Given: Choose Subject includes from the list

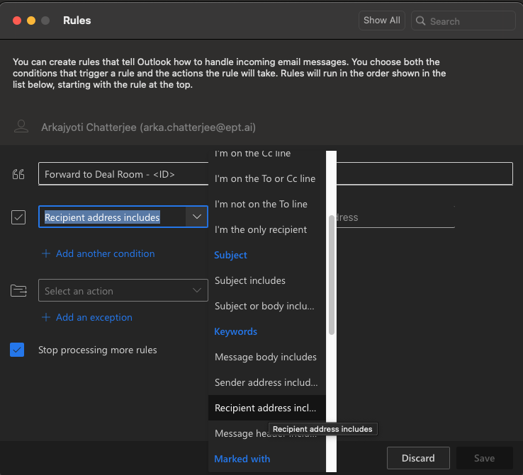Looking at the screenshot, I should [250, 280].
